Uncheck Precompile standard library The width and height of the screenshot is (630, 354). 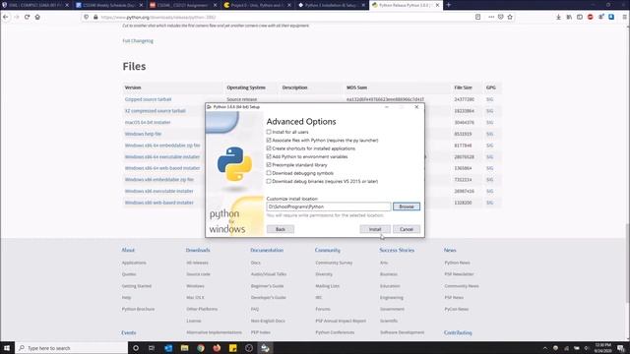pos(269,164)
